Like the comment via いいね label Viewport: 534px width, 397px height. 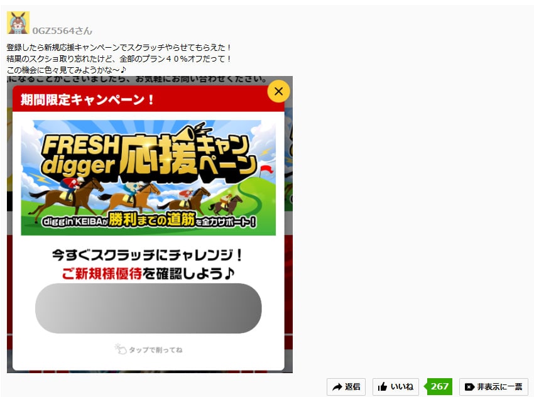click(402, 387)
